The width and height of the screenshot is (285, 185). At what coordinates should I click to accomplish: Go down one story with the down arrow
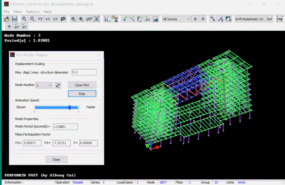tap(203, 19)
